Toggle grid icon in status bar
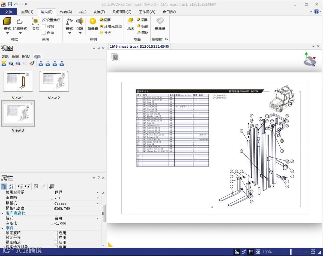 251,252
